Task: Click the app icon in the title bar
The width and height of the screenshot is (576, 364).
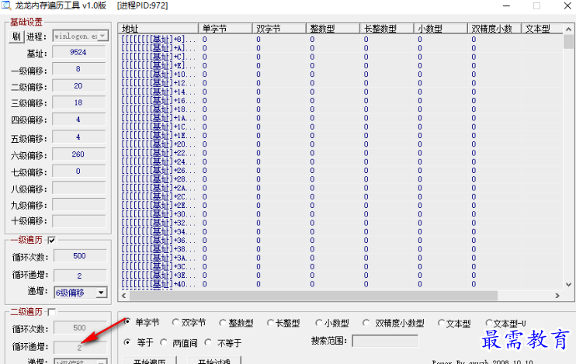Action: point(5,5)
